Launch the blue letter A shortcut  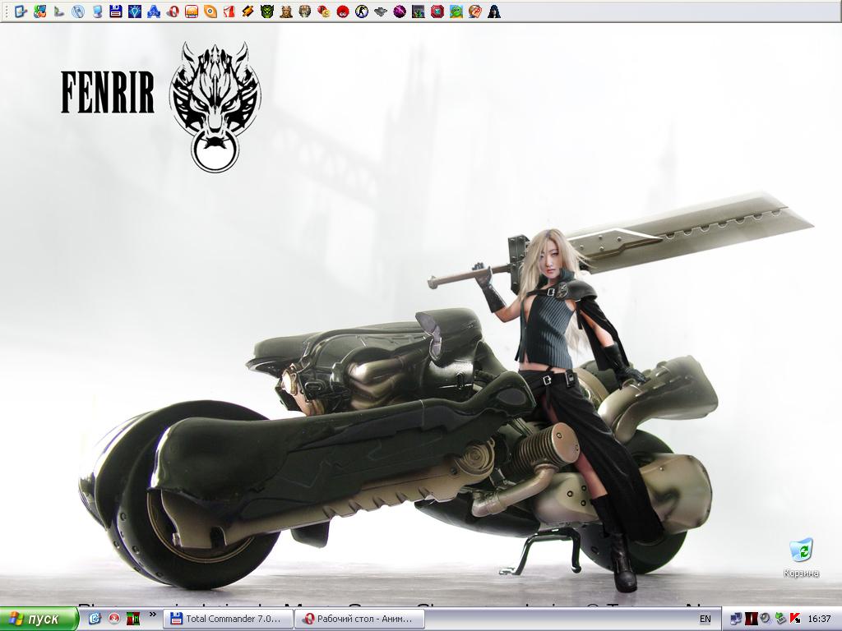pyautogui.click(x=154, y=11)
